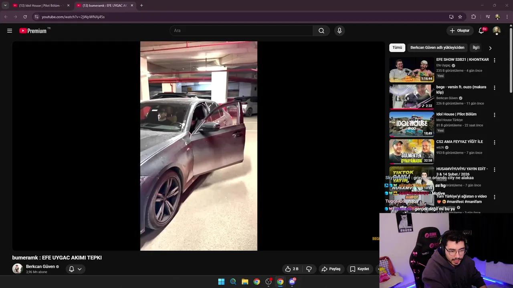Open browser extensions puzzle icon
The image size is (513, 288).
pyautogui.click(x=474, y=17)
